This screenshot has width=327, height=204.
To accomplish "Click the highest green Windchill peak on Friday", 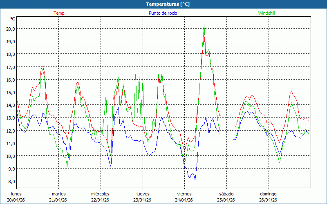I will coord(204,25).
